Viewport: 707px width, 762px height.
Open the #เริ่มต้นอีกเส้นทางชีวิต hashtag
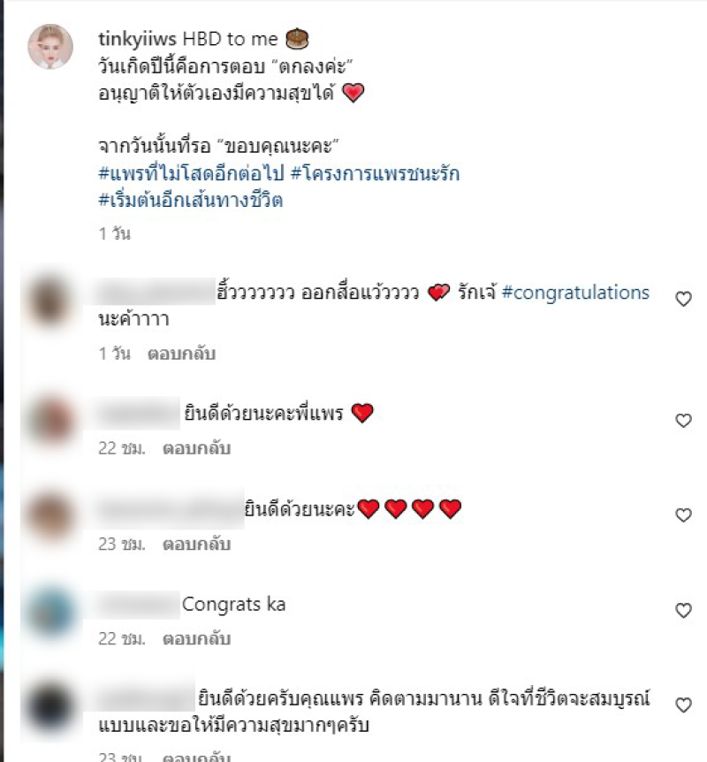point(191,200)
